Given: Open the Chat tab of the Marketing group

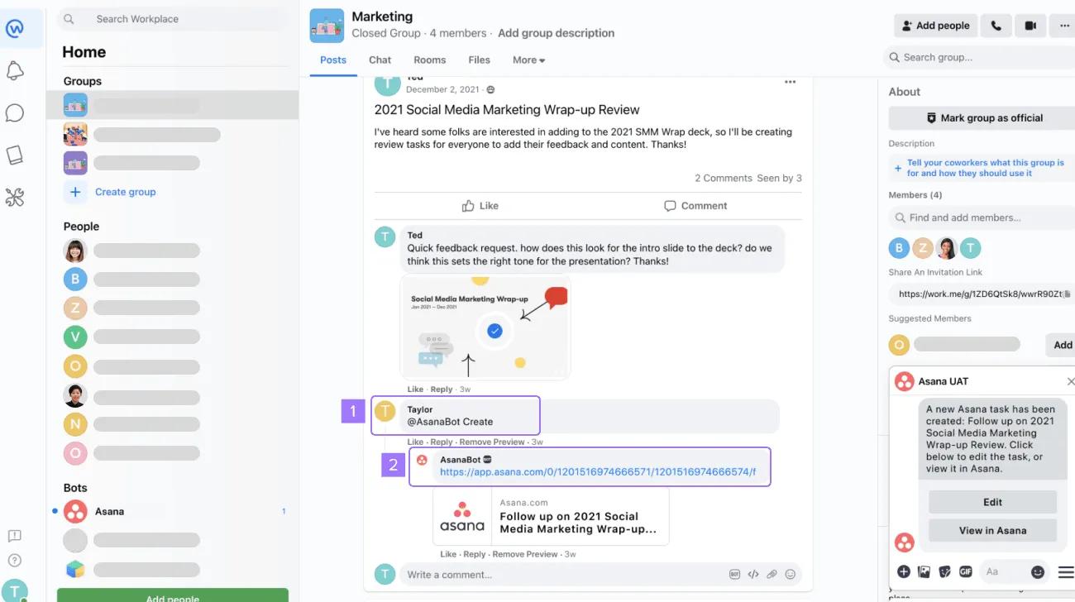Looking at the screenshot, I should 380,60.
